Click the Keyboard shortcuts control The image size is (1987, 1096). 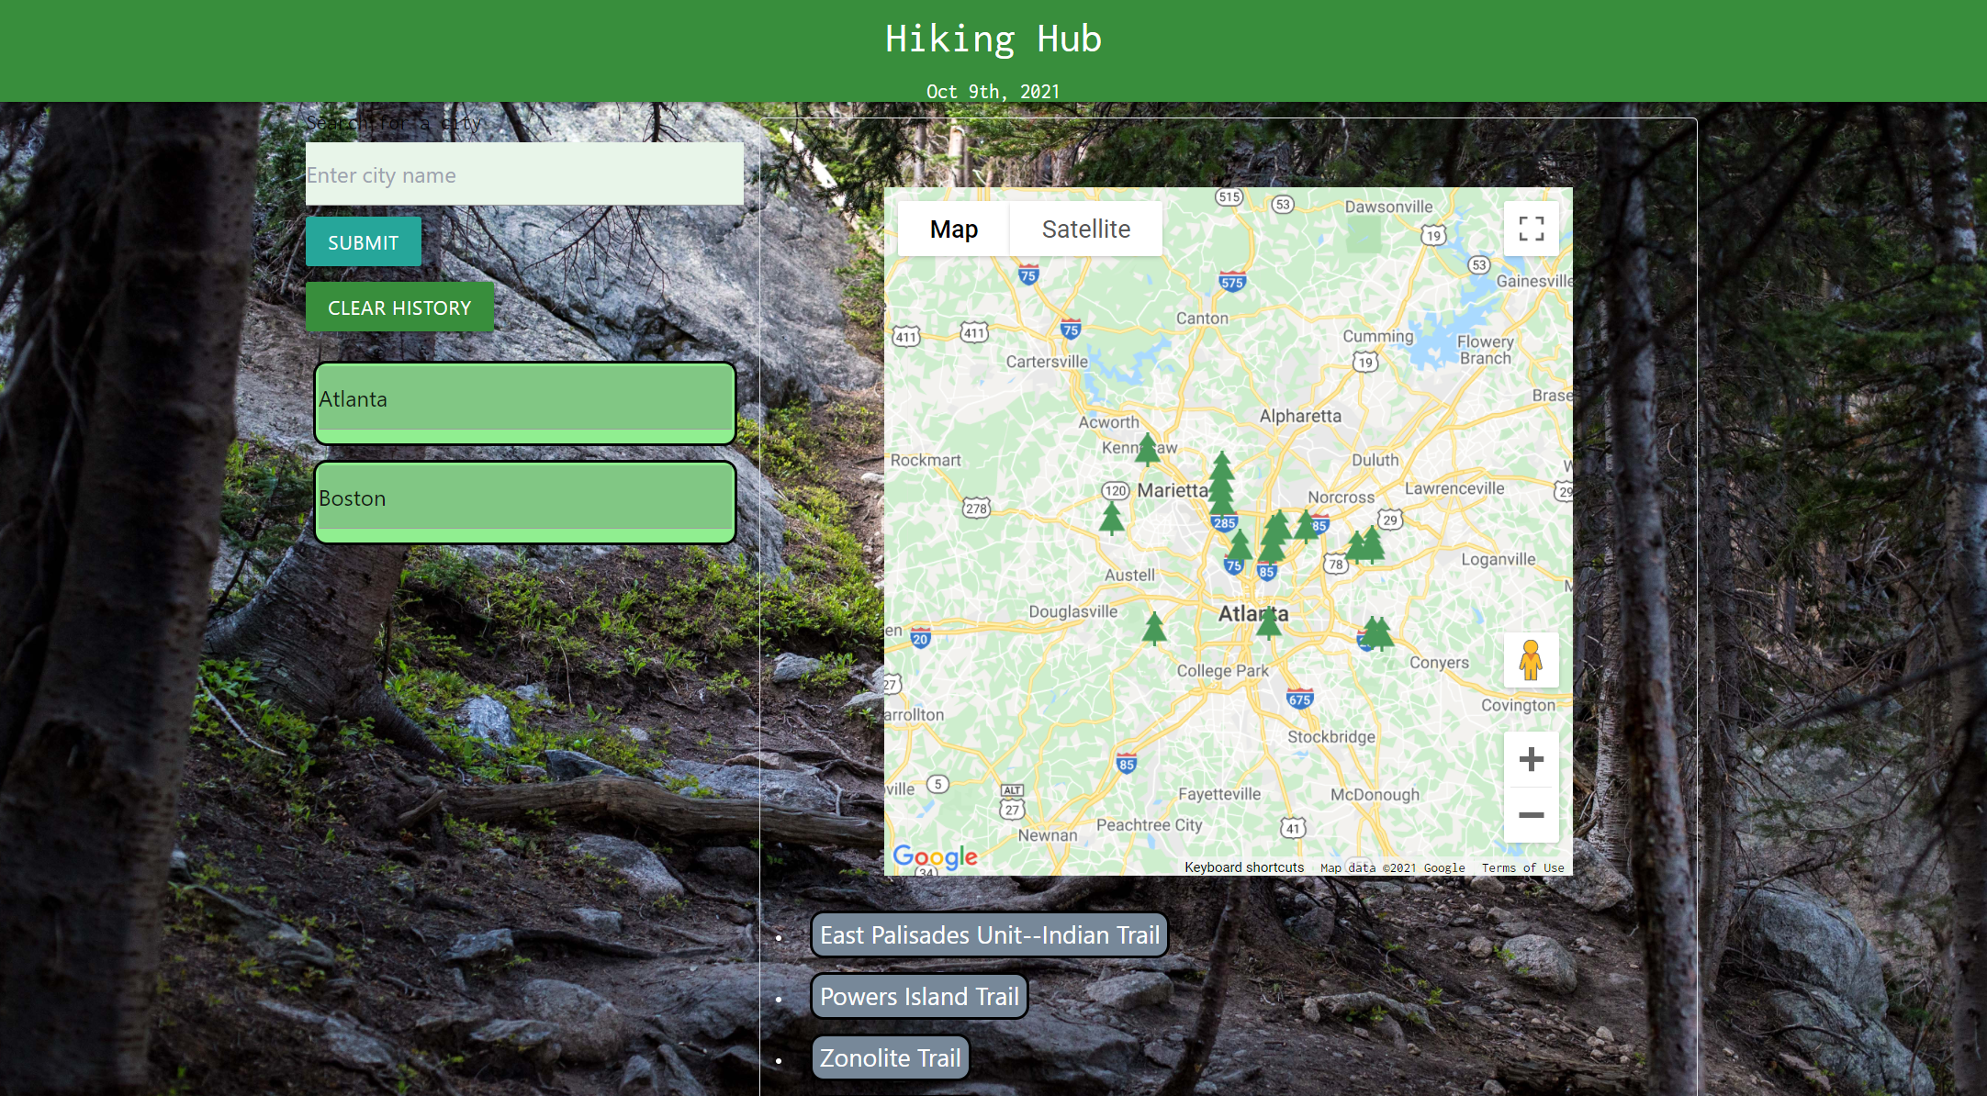tap(1244, 867)
